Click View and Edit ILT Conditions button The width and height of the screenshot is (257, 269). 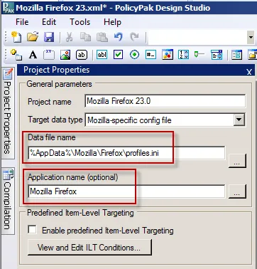point(89,248)
